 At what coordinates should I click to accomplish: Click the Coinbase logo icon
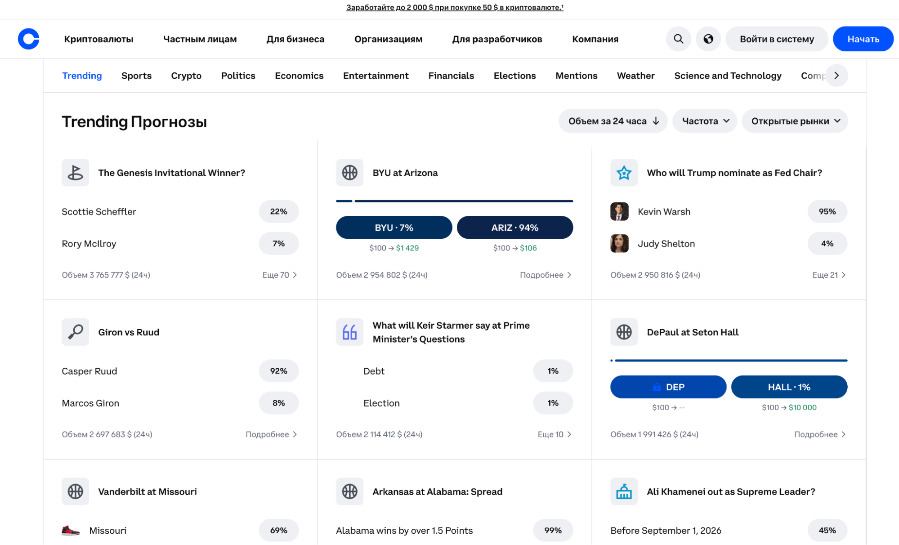[x=28, y=39]
